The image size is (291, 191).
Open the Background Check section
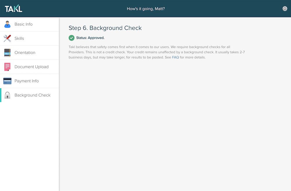[32, 95]
